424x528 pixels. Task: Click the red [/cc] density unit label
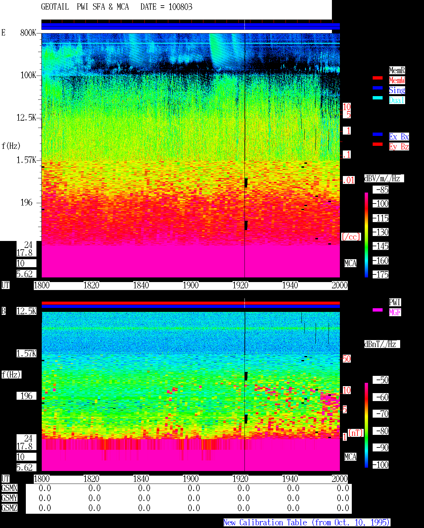point(351,237)
